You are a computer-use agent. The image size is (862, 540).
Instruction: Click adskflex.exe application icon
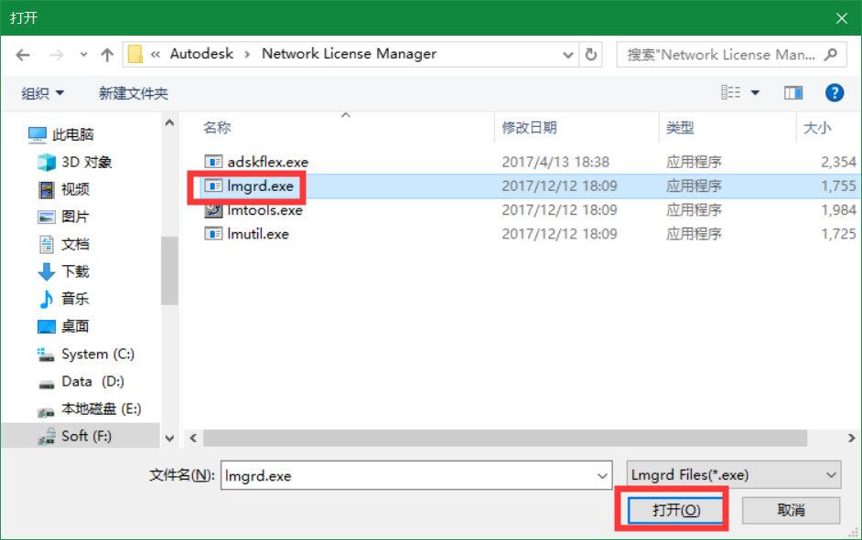pos(213,162)
